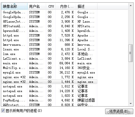The width and height of the screenshot is (135, 117).
Task: Sort by 描述 column header
Action: (x=87, y=6)
